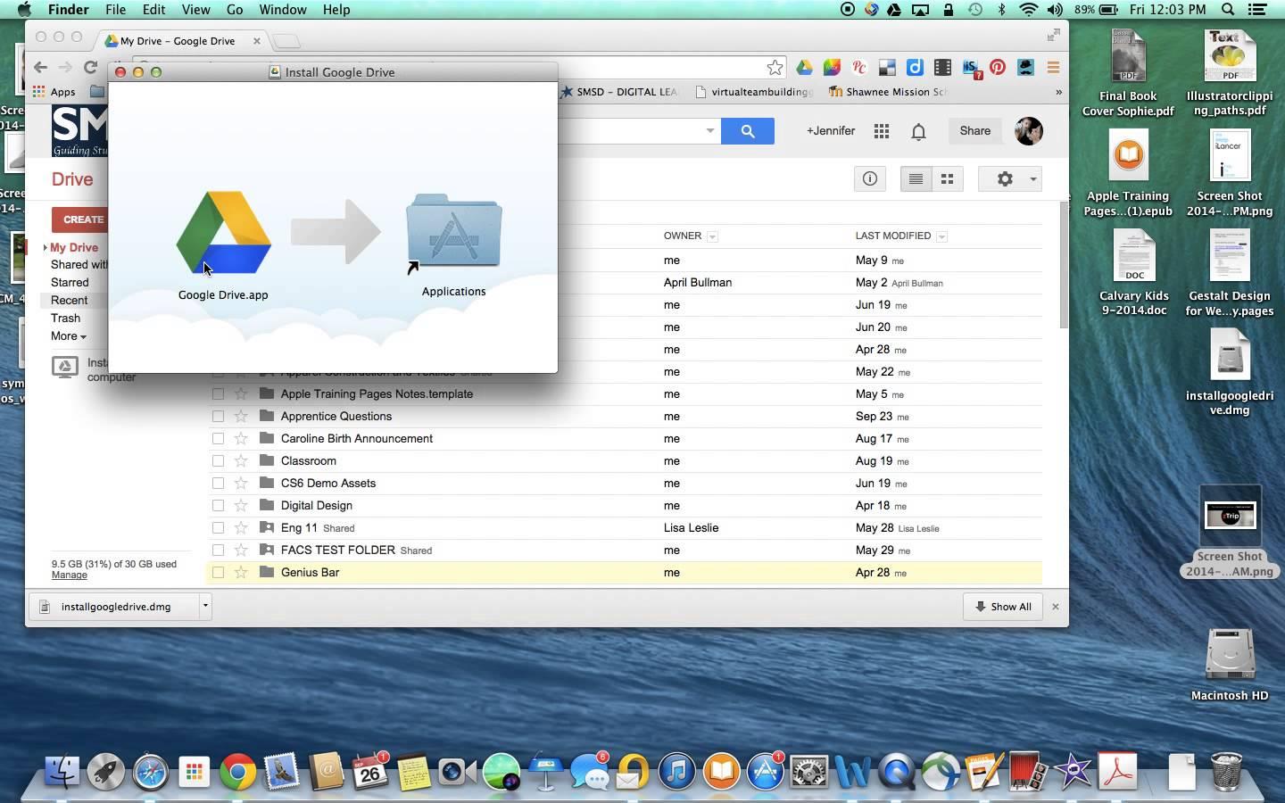The image size is (1285, 803).
Task: Open the Edit menu
Action: click(x=153, y=10)
